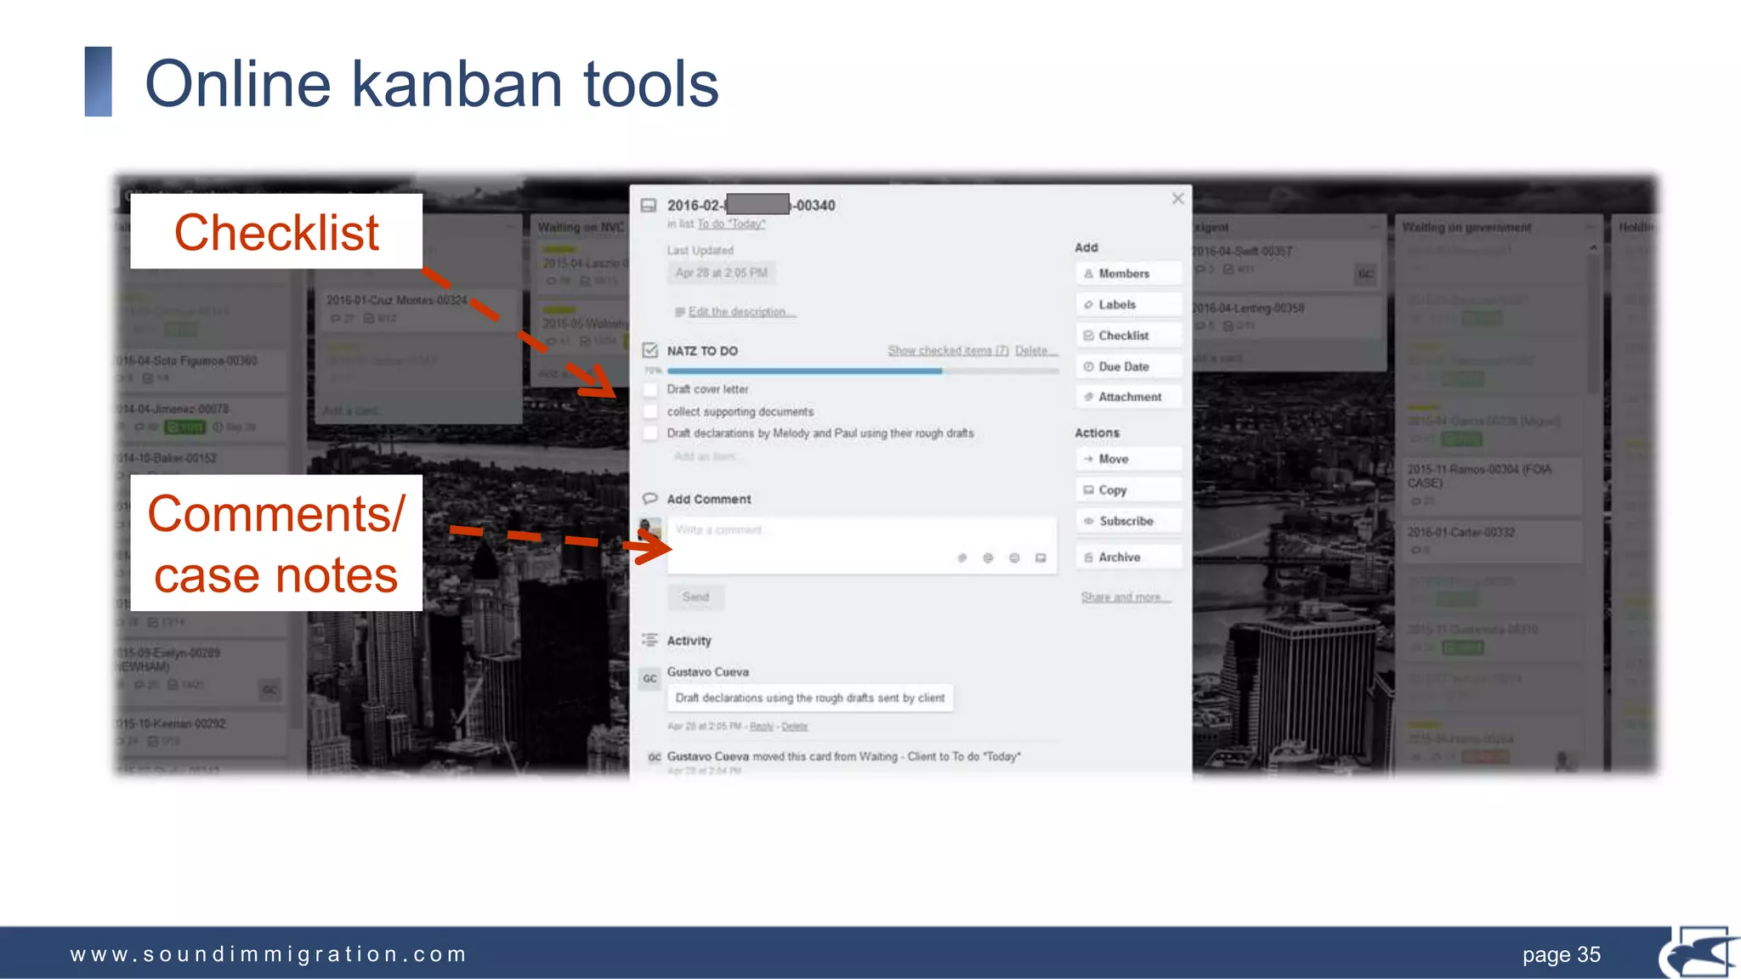The height and width of the screenshot is (979, 1741).
Task: Click the Activity list icon
Action: pos(650,640)
